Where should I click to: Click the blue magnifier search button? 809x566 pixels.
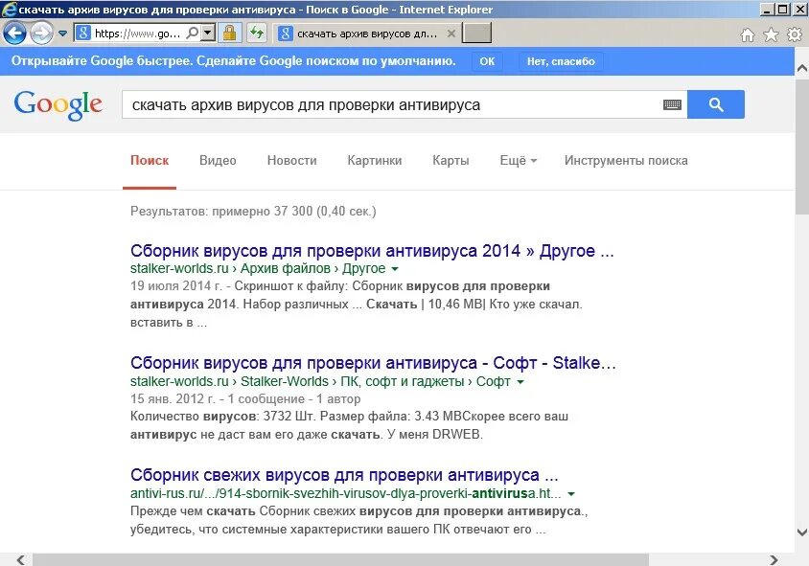(716, 104)
